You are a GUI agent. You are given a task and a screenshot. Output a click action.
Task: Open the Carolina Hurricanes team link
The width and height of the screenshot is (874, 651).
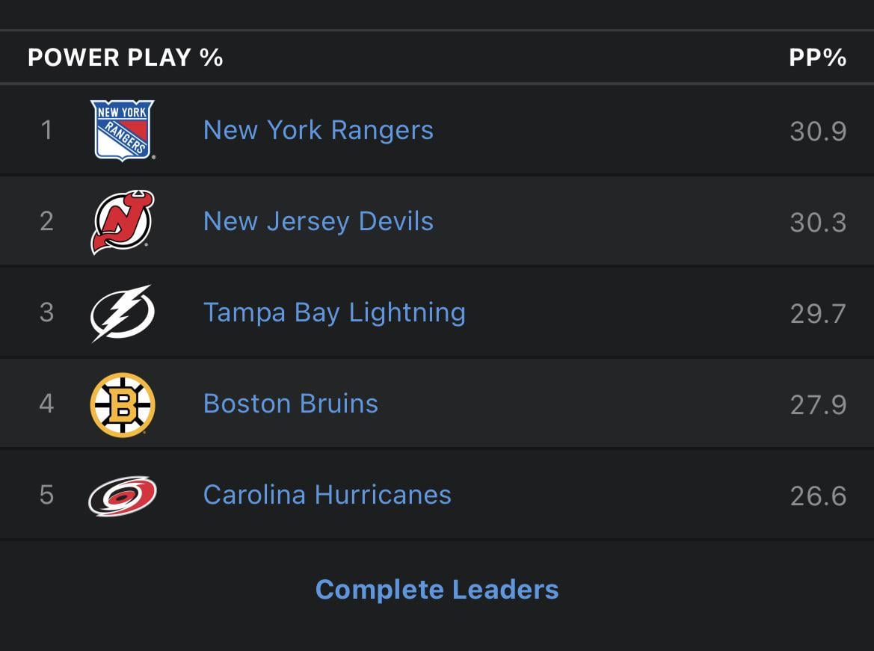(x=327, y=495)
